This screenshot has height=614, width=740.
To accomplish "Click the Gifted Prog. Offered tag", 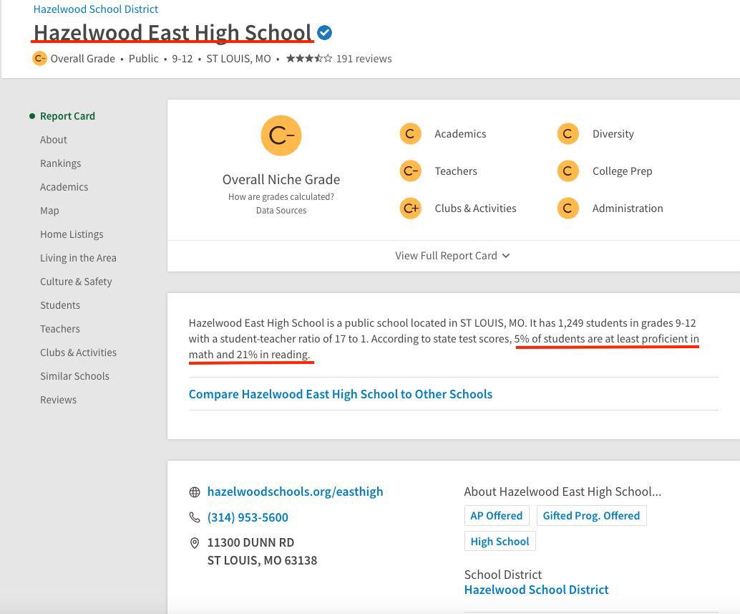I will coord(591,515).
